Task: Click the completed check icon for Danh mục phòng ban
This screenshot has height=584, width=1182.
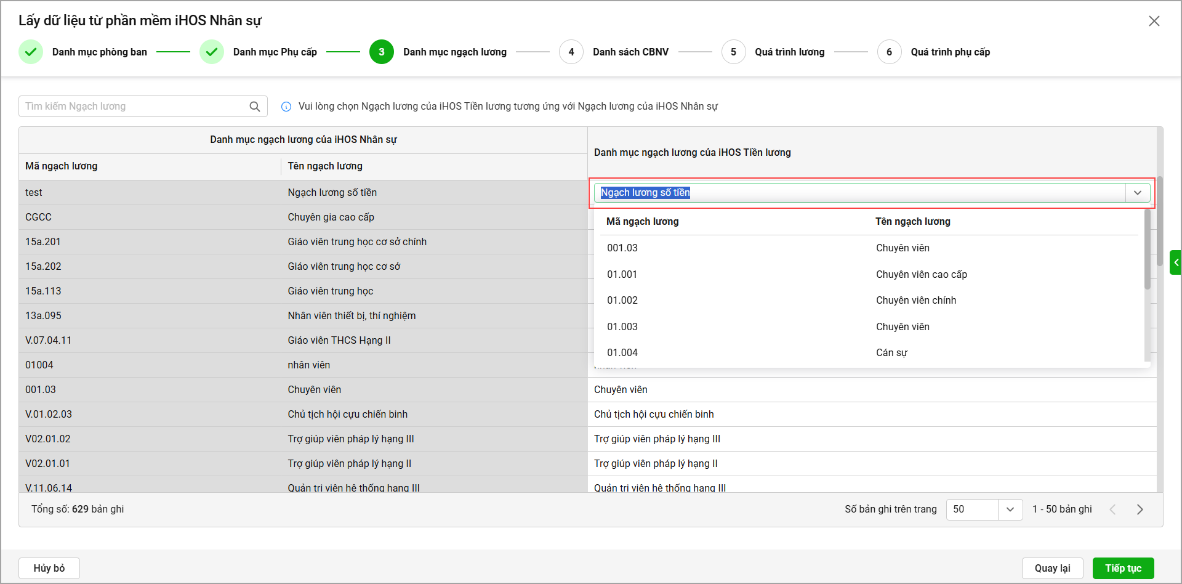Action: click(x=31, y=52)
